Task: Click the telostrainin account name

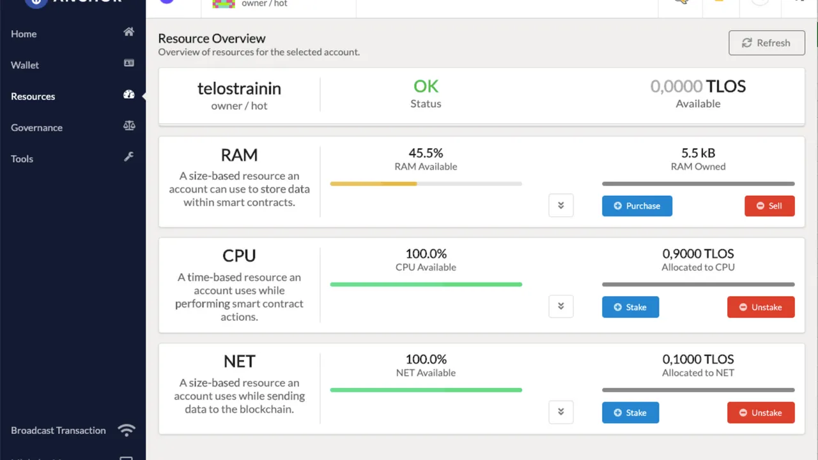Action: coord(239,89)
